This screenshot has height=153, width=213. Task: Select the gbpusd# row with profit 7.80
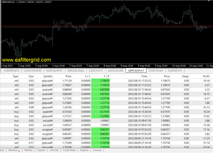[x=105, y=103]
